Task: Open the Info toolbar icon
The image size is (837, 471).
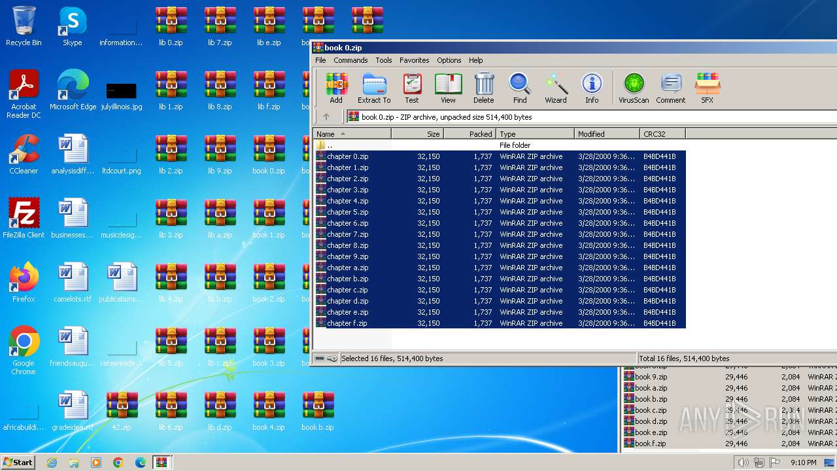Action: coord(592,88)
